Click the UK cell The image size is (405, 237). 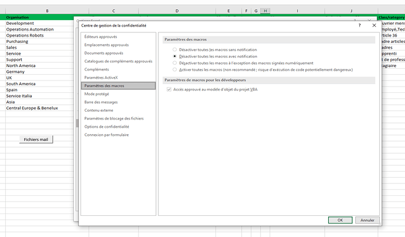pyautogui.click(x=39, y=78)
